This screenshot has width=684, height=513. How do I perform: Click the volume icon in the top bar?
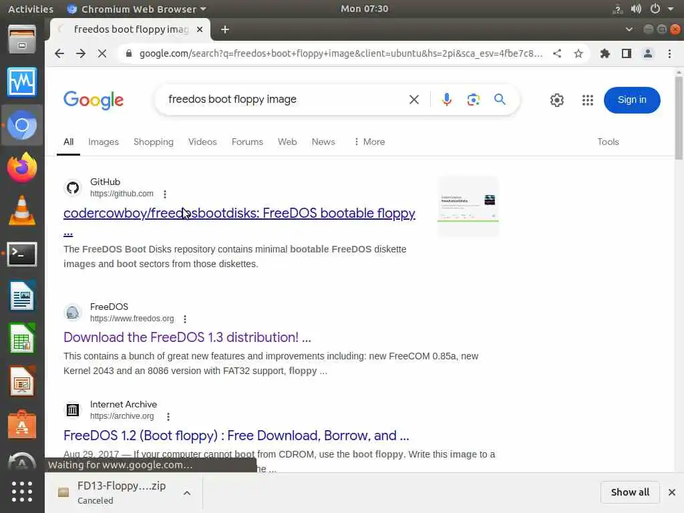[x=636, y=9]
